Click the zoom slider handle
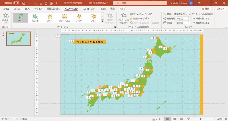This screenshot has height=121, width=228. click(x=201, y=119)
